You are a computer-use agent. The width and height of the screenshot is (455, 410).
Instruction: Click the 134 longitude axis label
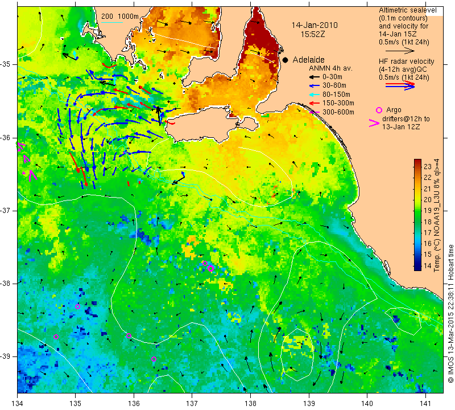(x=18, y=404)
